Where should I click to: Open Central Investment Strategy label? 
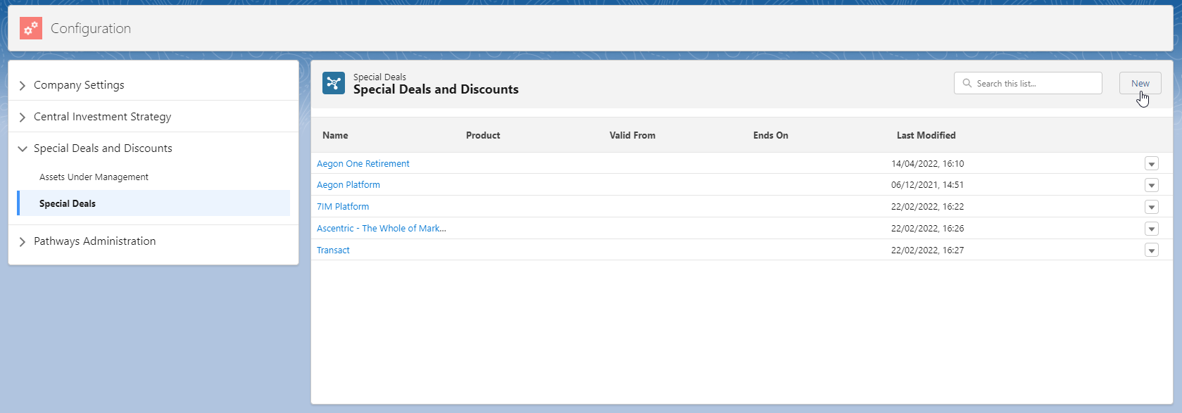pos(102,117)
